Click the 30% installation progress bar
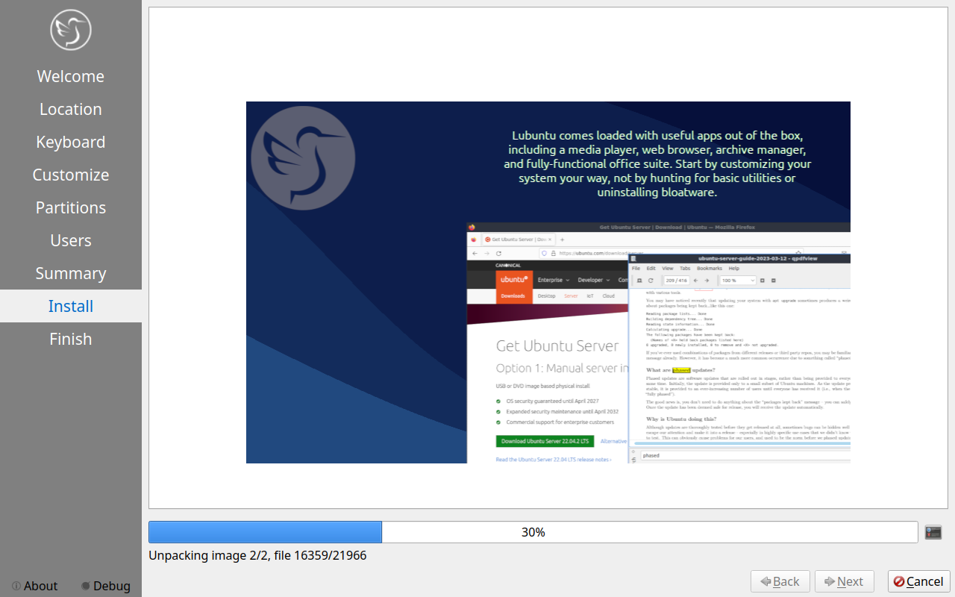This screenshot has height=597, width=955. pyautogui.click(x=533, y=532)
